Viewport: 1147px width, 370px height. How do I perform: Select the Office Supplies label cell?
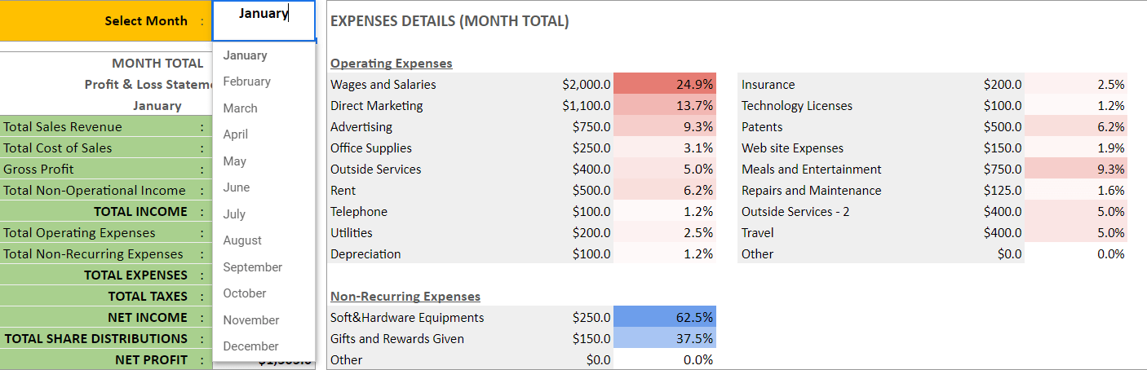(371, 148)
